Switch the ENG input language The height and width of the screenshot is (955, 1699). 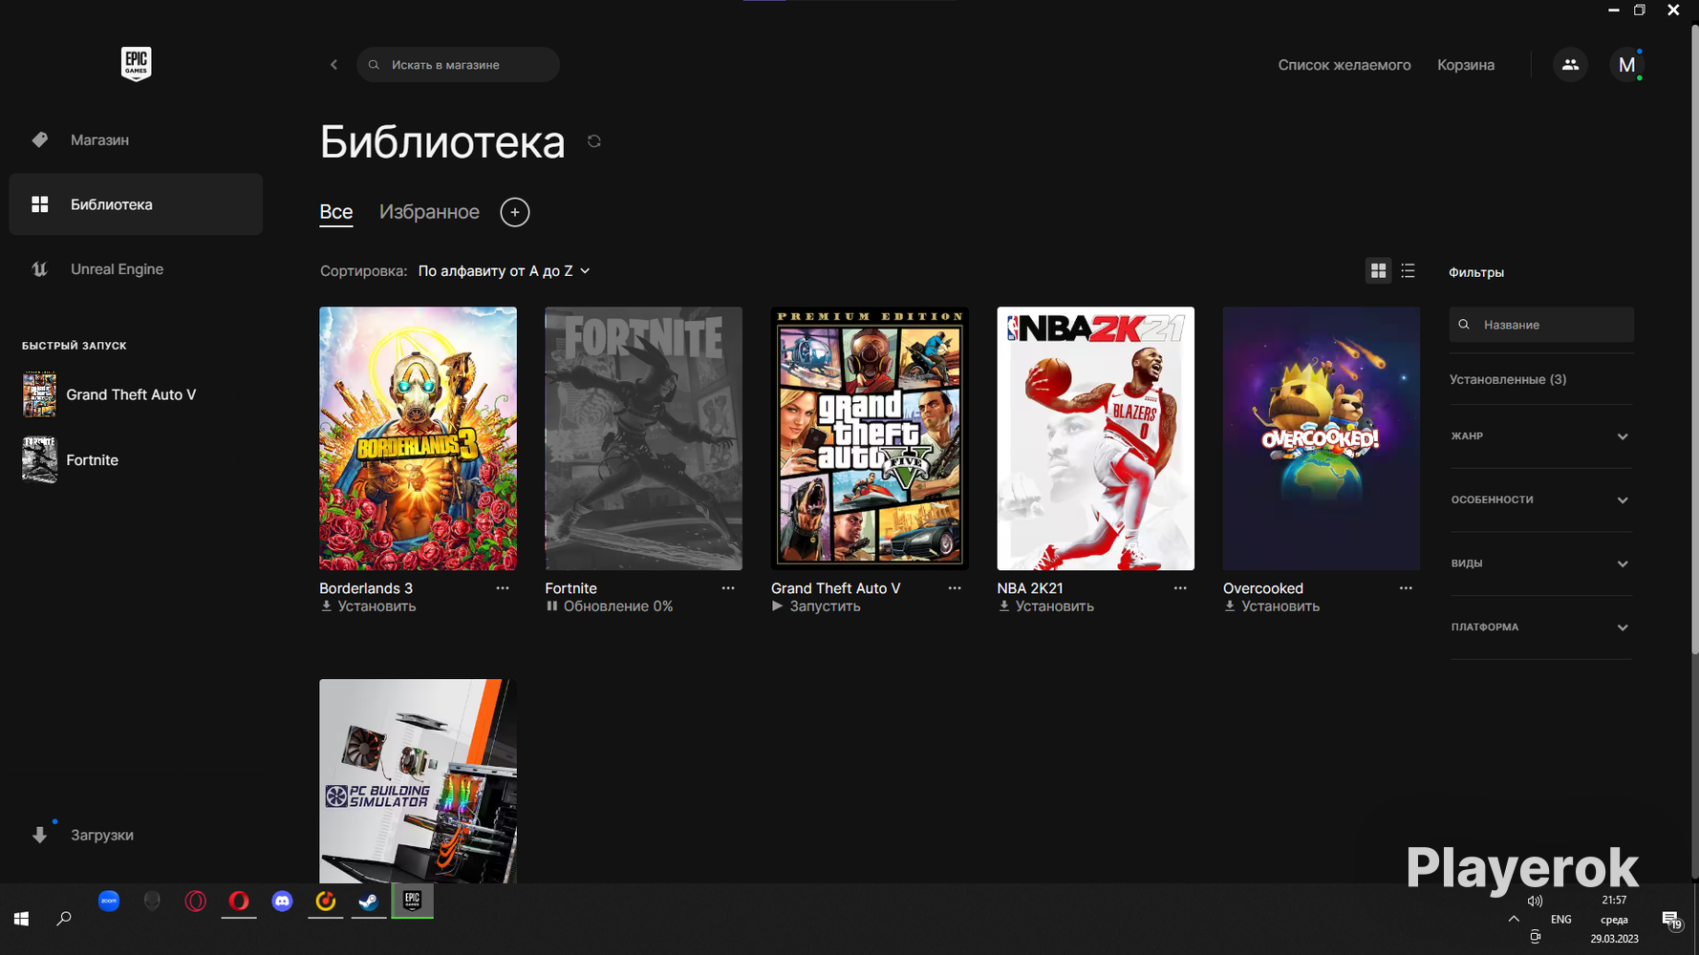pyautogui.click(x=1560, y=920)
